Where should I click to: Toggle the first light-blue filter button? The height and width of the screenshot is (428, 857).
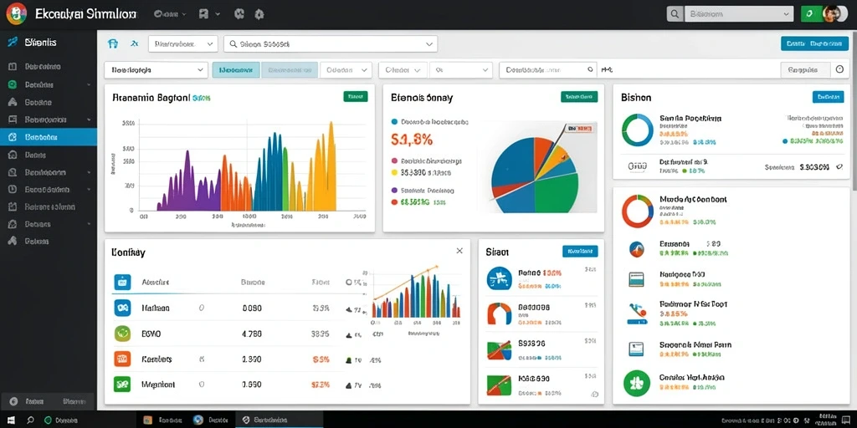[x=235, y=70]
